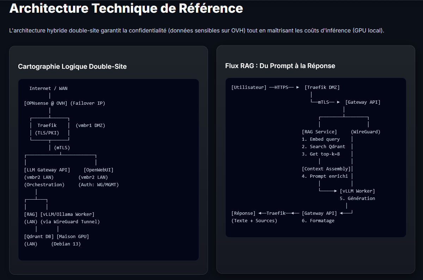The image size is (423, 280).
Task: Click the OpenWebUI node
Action: click(x=98, y=170)
